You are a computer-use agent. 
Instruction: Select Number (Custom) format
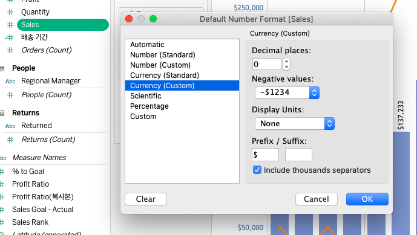pyautogui.click(x=182, y=65)
